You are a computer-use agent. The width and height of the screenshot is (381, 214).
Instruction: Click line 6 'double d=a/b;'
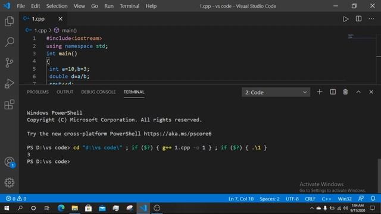tap(69, 77)
